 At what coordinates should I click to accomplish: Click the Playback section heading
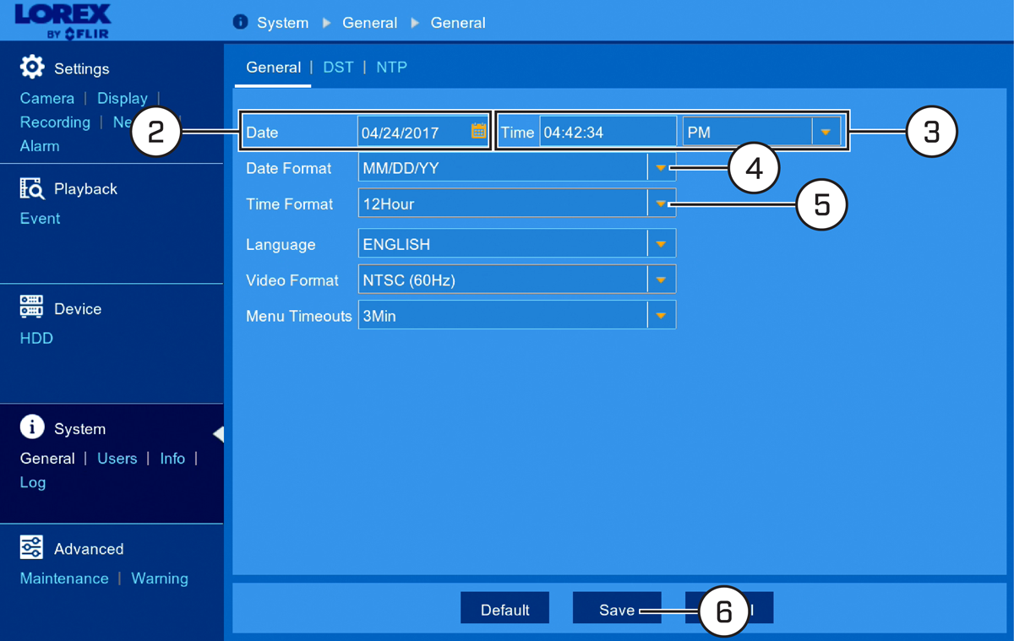85,188
